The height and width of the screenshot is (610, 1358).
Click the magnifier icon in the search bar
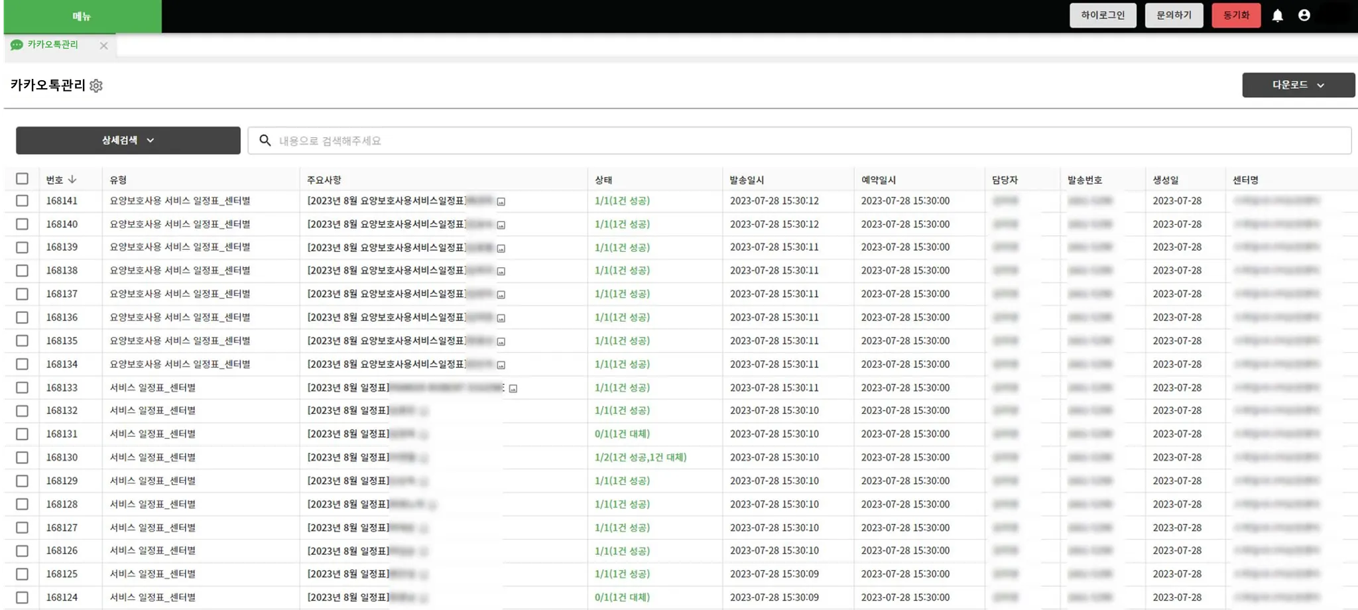[265, 141]
